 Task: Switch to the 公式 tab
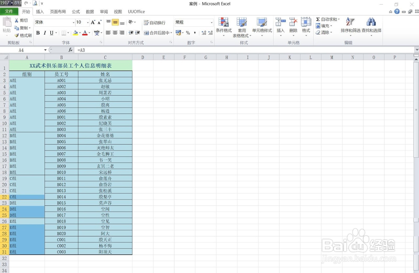[76, 11]
